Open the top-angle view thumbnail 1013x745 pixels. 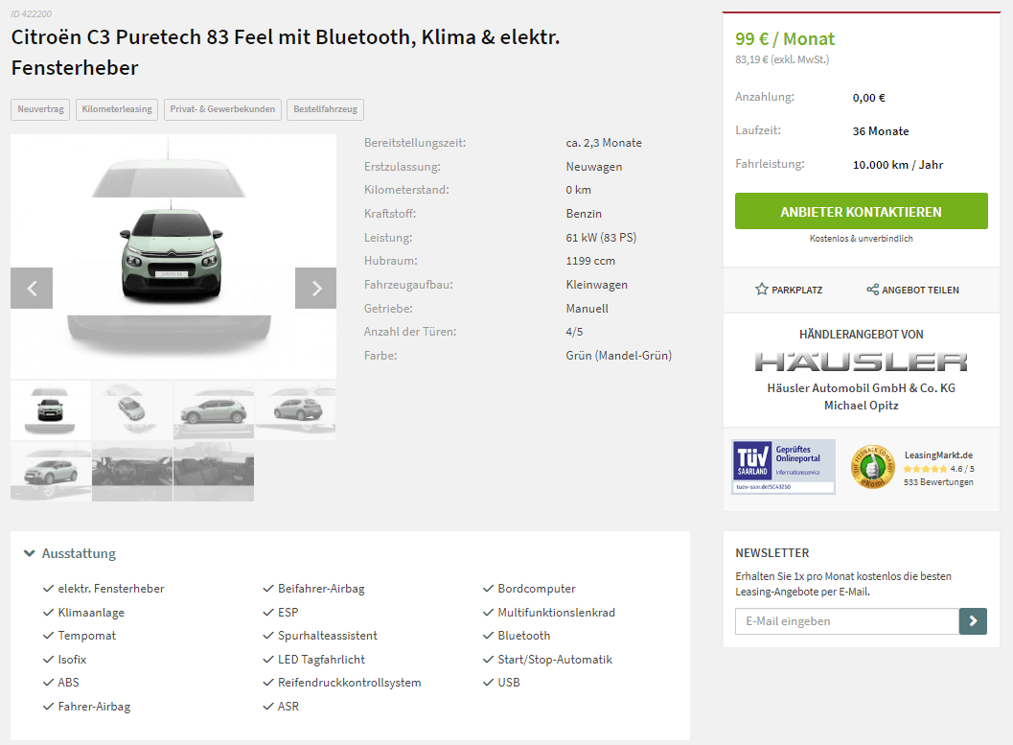132,410
